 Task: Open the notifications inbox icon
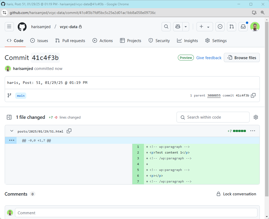click(243, 27)
